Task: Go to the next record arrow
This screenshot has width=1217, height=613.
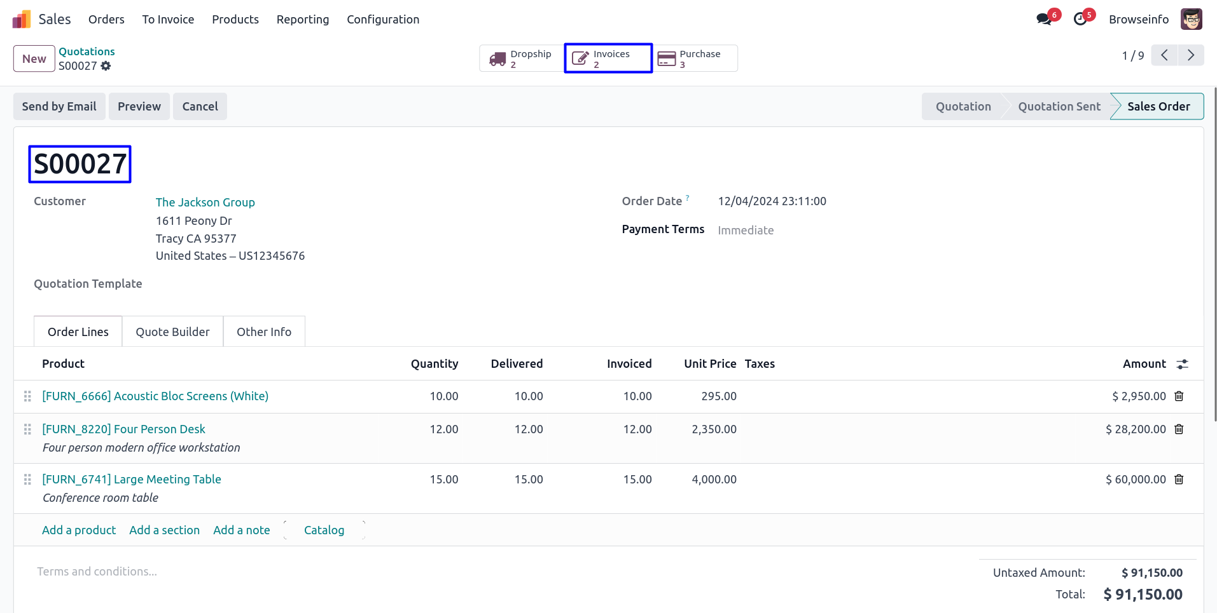Action: [1190, 56]
